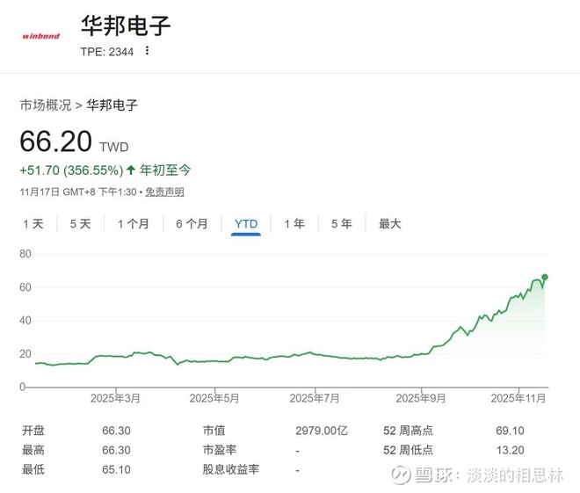Click the 股息收益率 label
The width and height of the screenshot is (580, 493).
pyautogui.click(x=231, y=469)
